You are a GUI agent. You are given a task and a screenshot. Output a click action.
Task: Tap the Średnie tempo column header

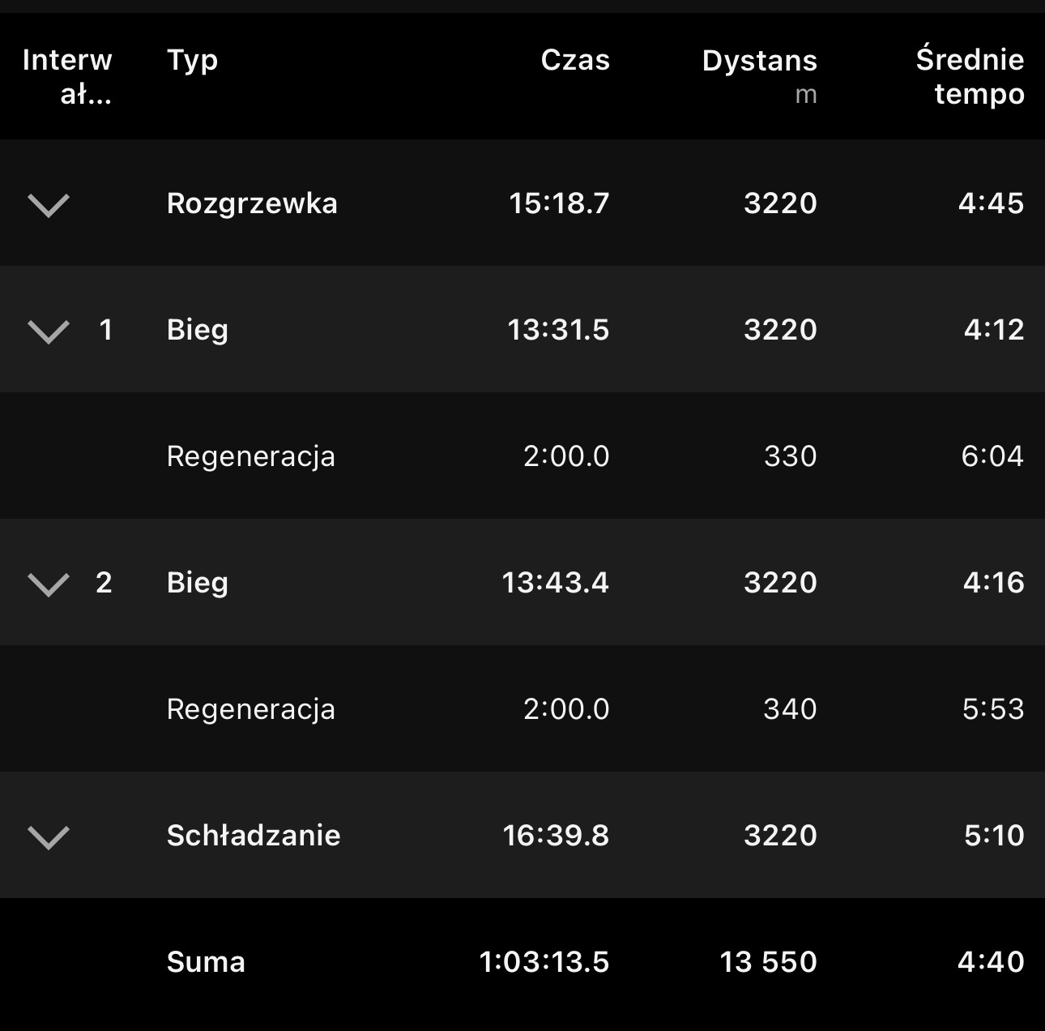pos(970,76)
